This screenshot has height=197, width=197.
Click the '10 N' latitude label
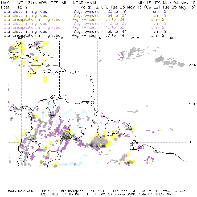[192, 104]
